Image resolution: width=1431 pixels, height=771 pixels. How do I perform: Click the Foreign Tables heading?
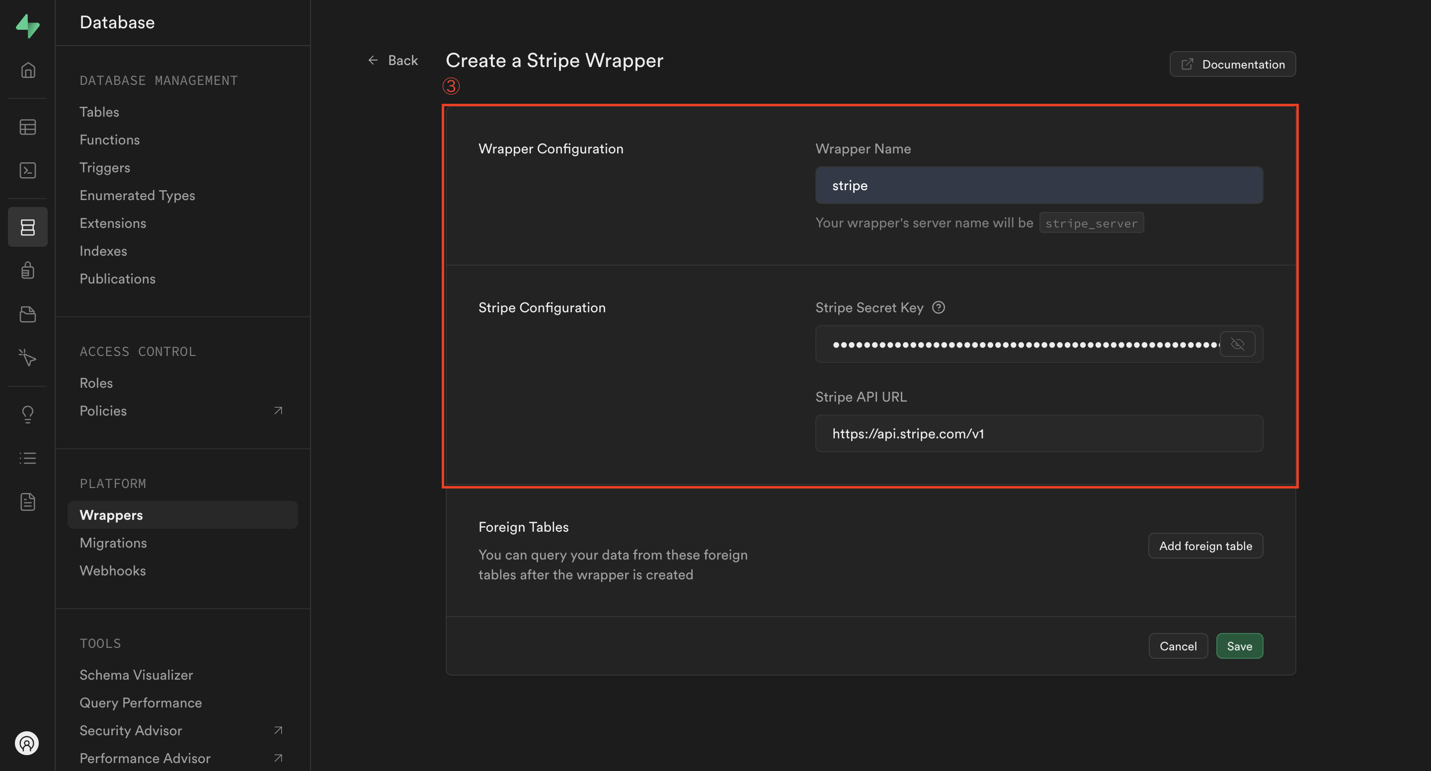pos(523,527)
